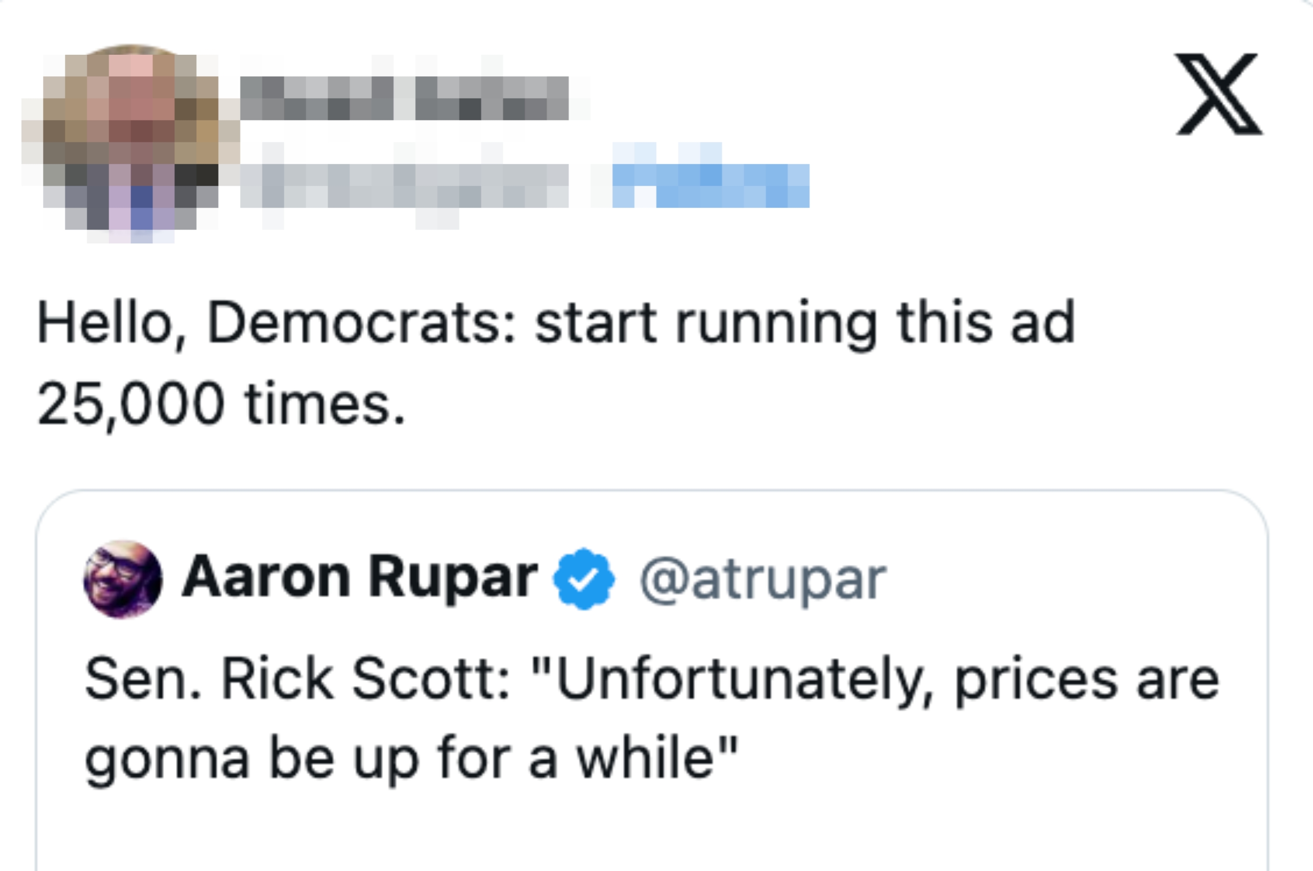The image size is (1313, 871).
Task: Click the "25,000 times." text line
Action: click(x=221, y=404)
